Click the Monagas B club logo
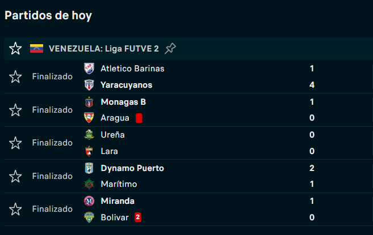 (89, 102)
